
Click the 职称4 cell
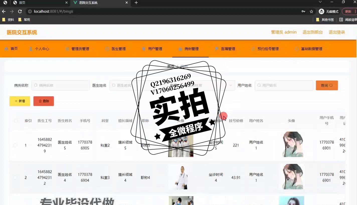pos(145,177)
